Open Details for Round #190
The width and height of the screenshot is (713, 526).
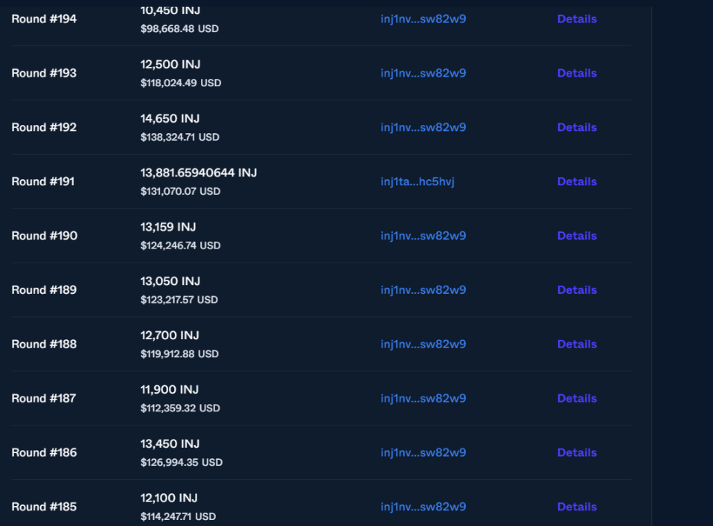click(x=577, y=236)
